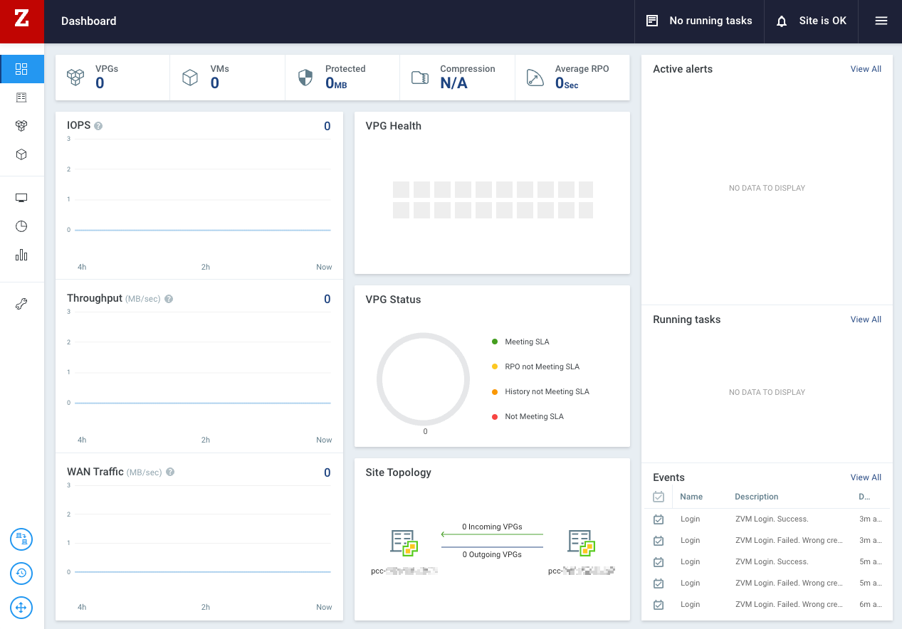Click the right pcc site name in topology
Image resolution: width=902 pixels, height=629 pixels.
coord(581,571)
